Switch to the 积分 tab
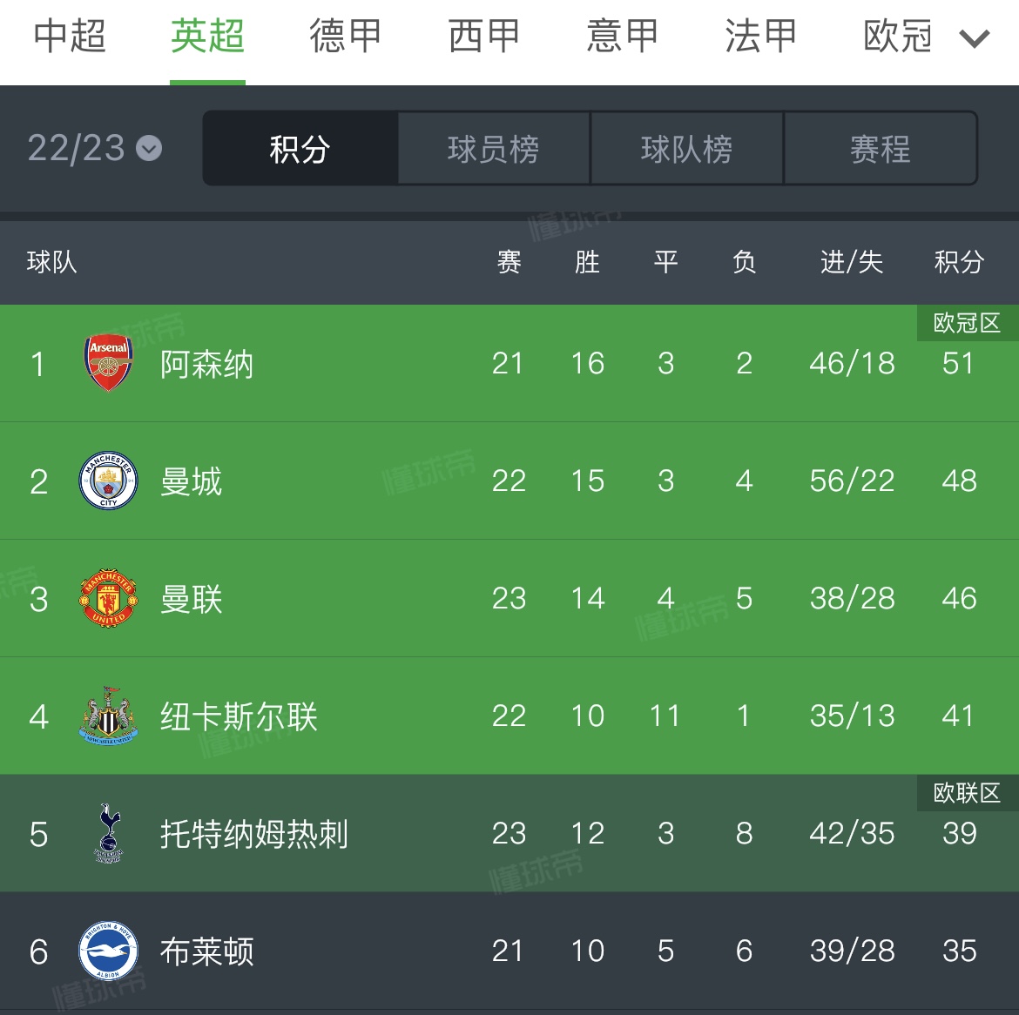Viewport: 1019px width, 1015px height. pyautogui.click(x=300, y=148)
